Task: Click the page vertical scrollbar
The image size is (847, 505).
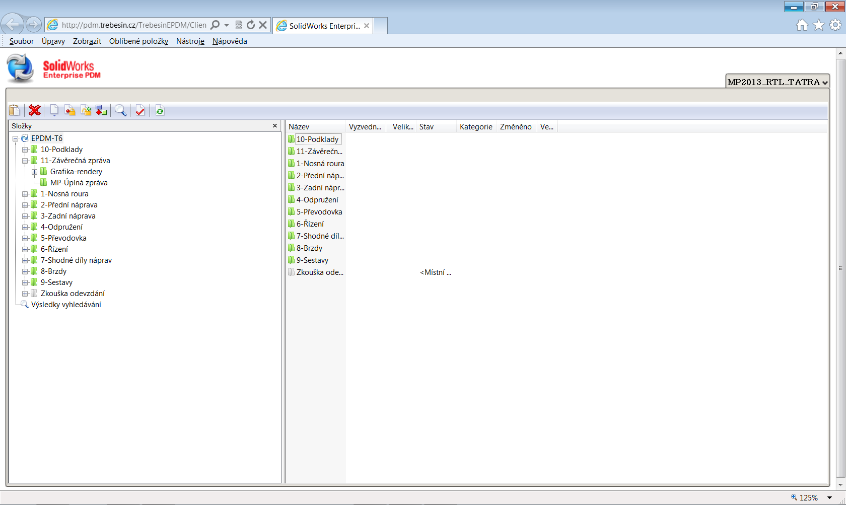Action: coord(840,268)
